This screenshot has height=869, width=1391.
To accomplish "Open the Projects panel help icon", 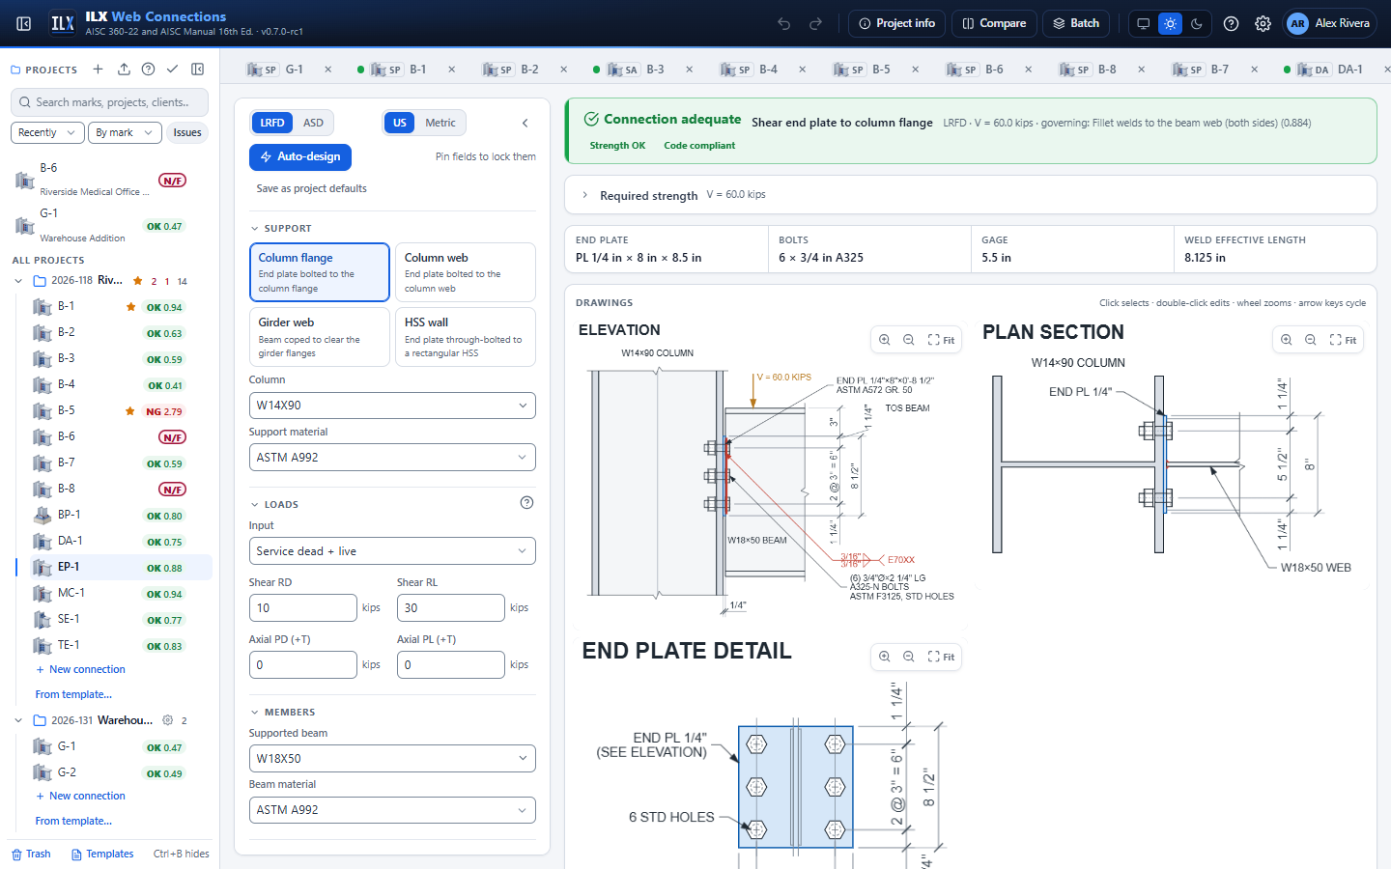I will 148,70.
